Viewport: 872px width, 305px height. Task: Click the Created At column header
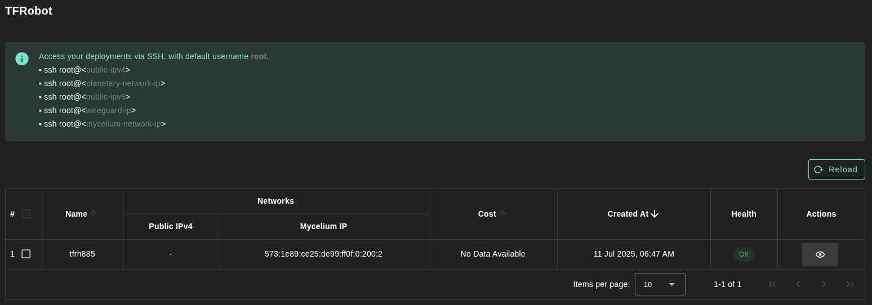pyautogui.click(x=628, y=214)
